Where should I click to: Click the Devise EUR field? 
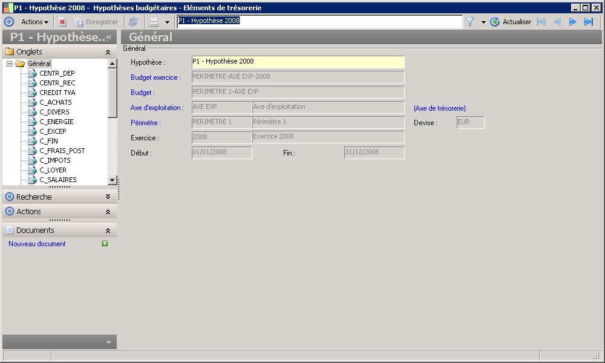[x=470, y=123]
